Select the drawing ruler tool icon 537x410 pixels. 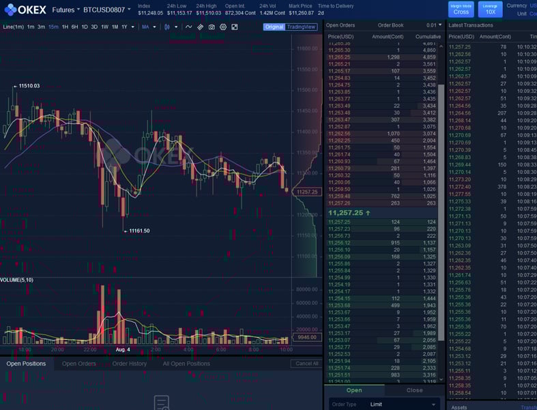201,27
